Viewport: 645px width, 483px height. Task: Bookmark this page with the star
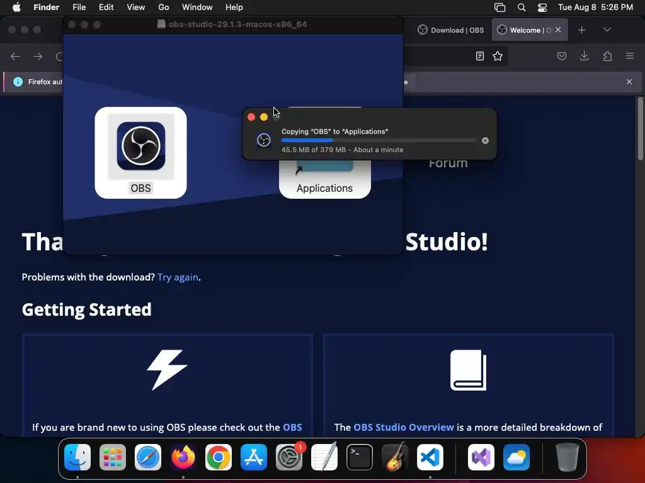[x=498, y=56]
